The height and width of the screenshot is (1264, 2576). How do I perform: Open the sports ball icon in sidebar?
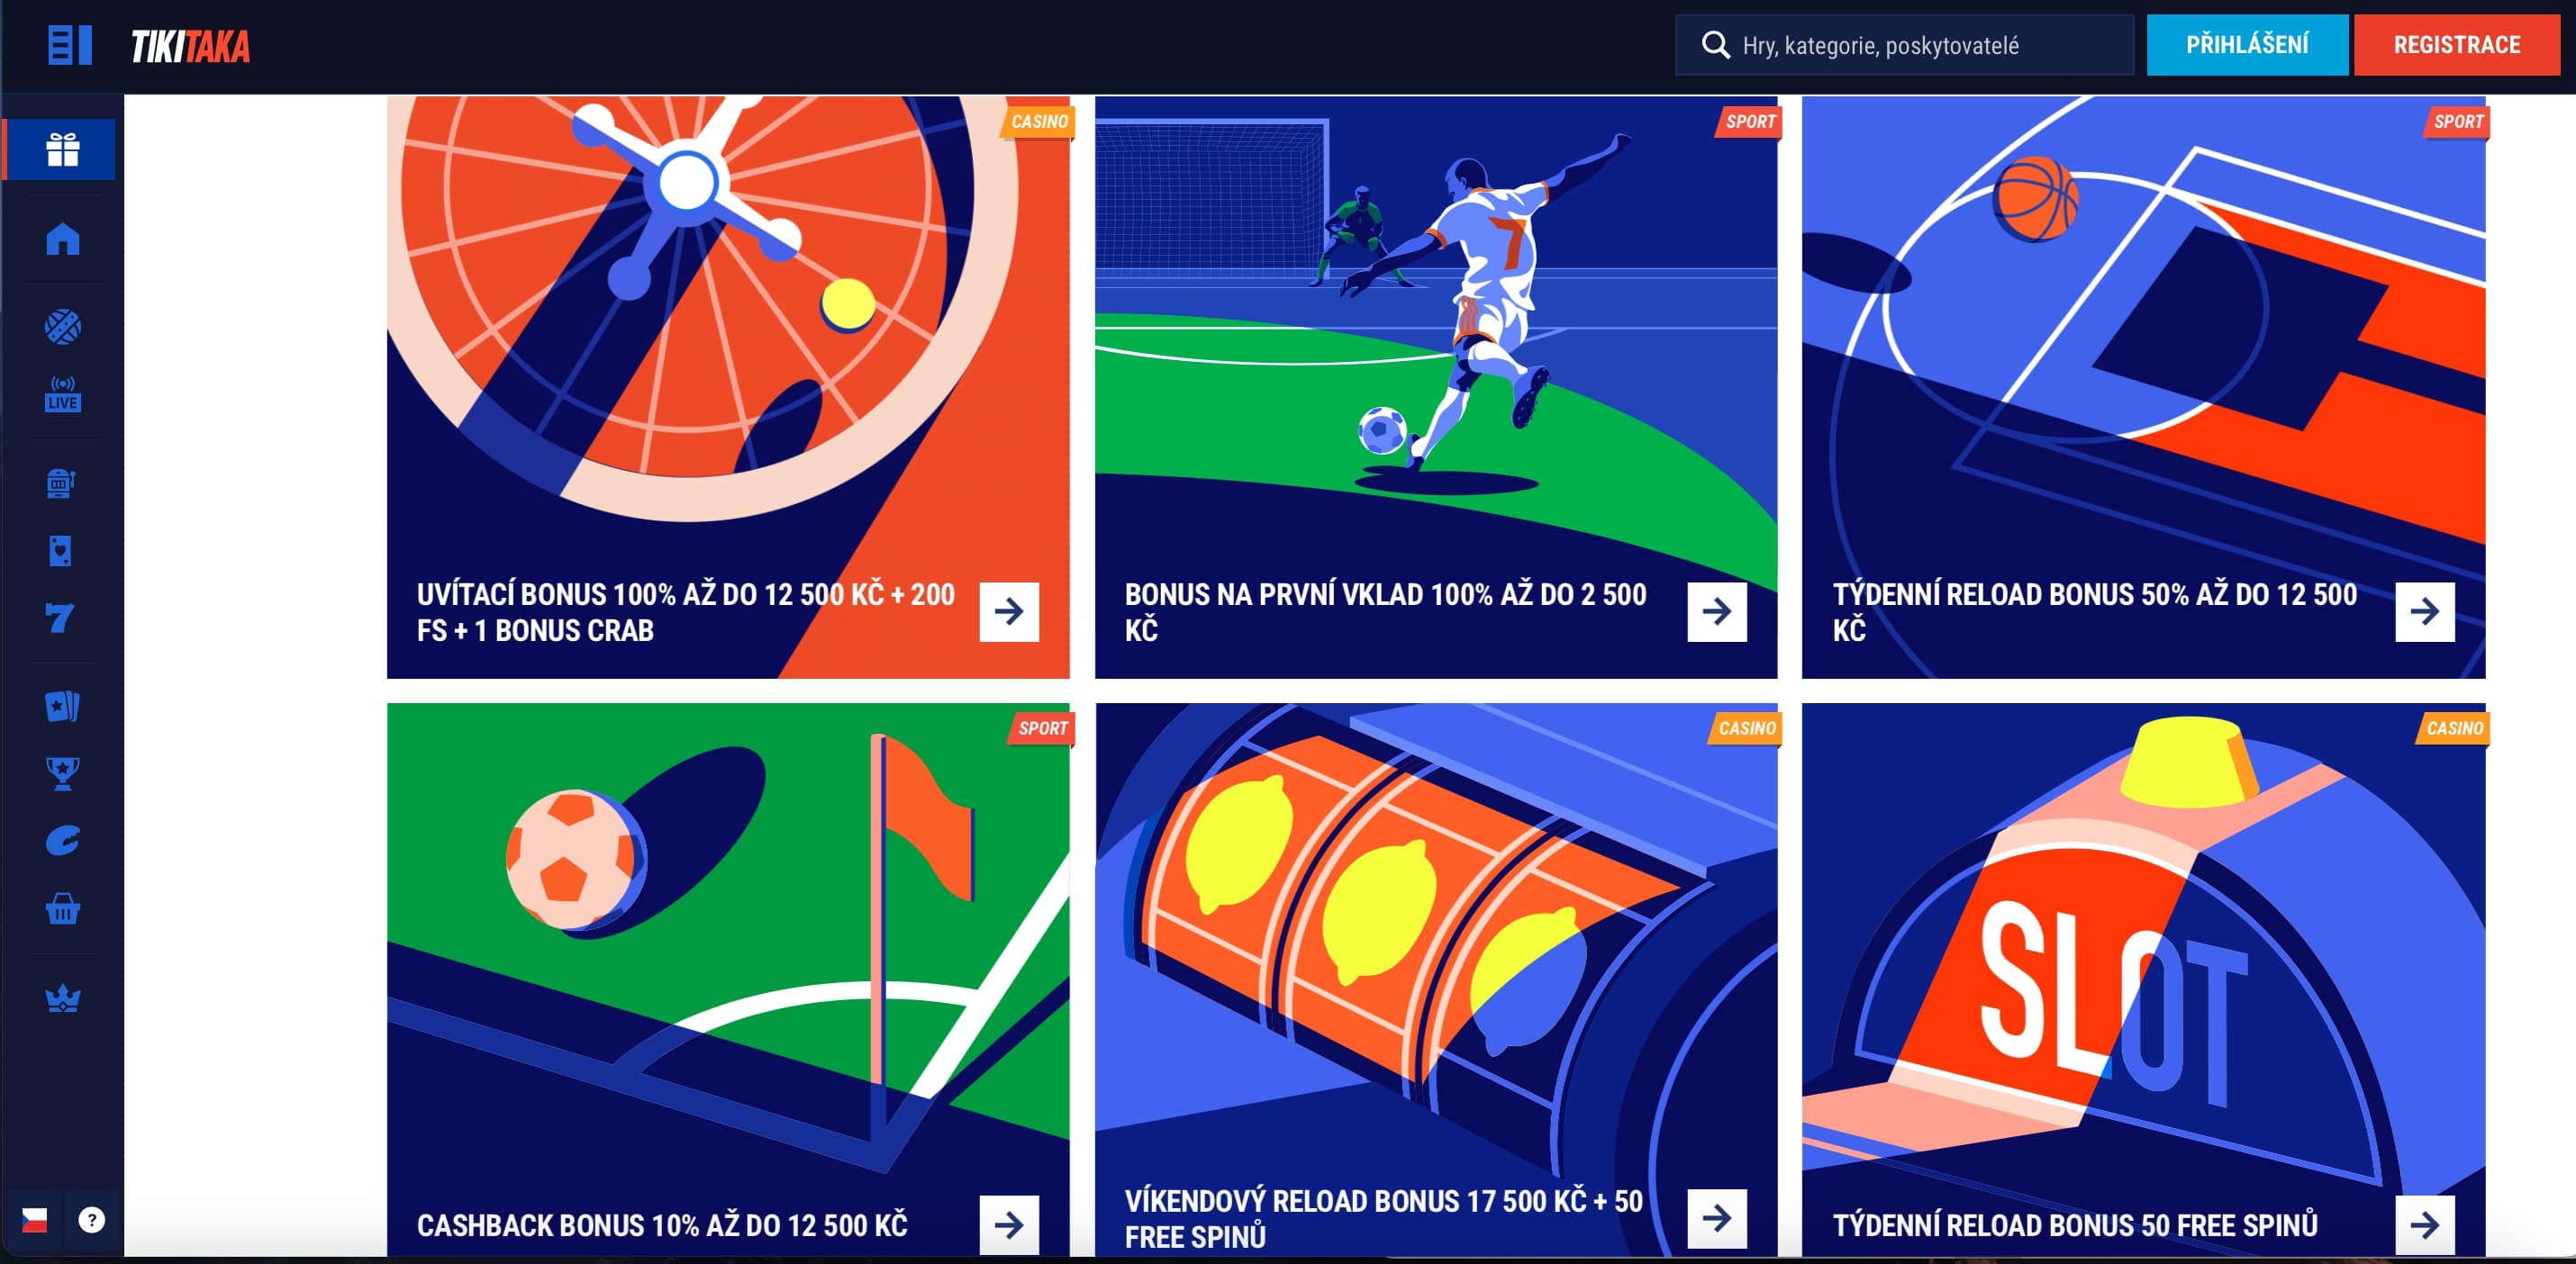click(x=62, y=326)
